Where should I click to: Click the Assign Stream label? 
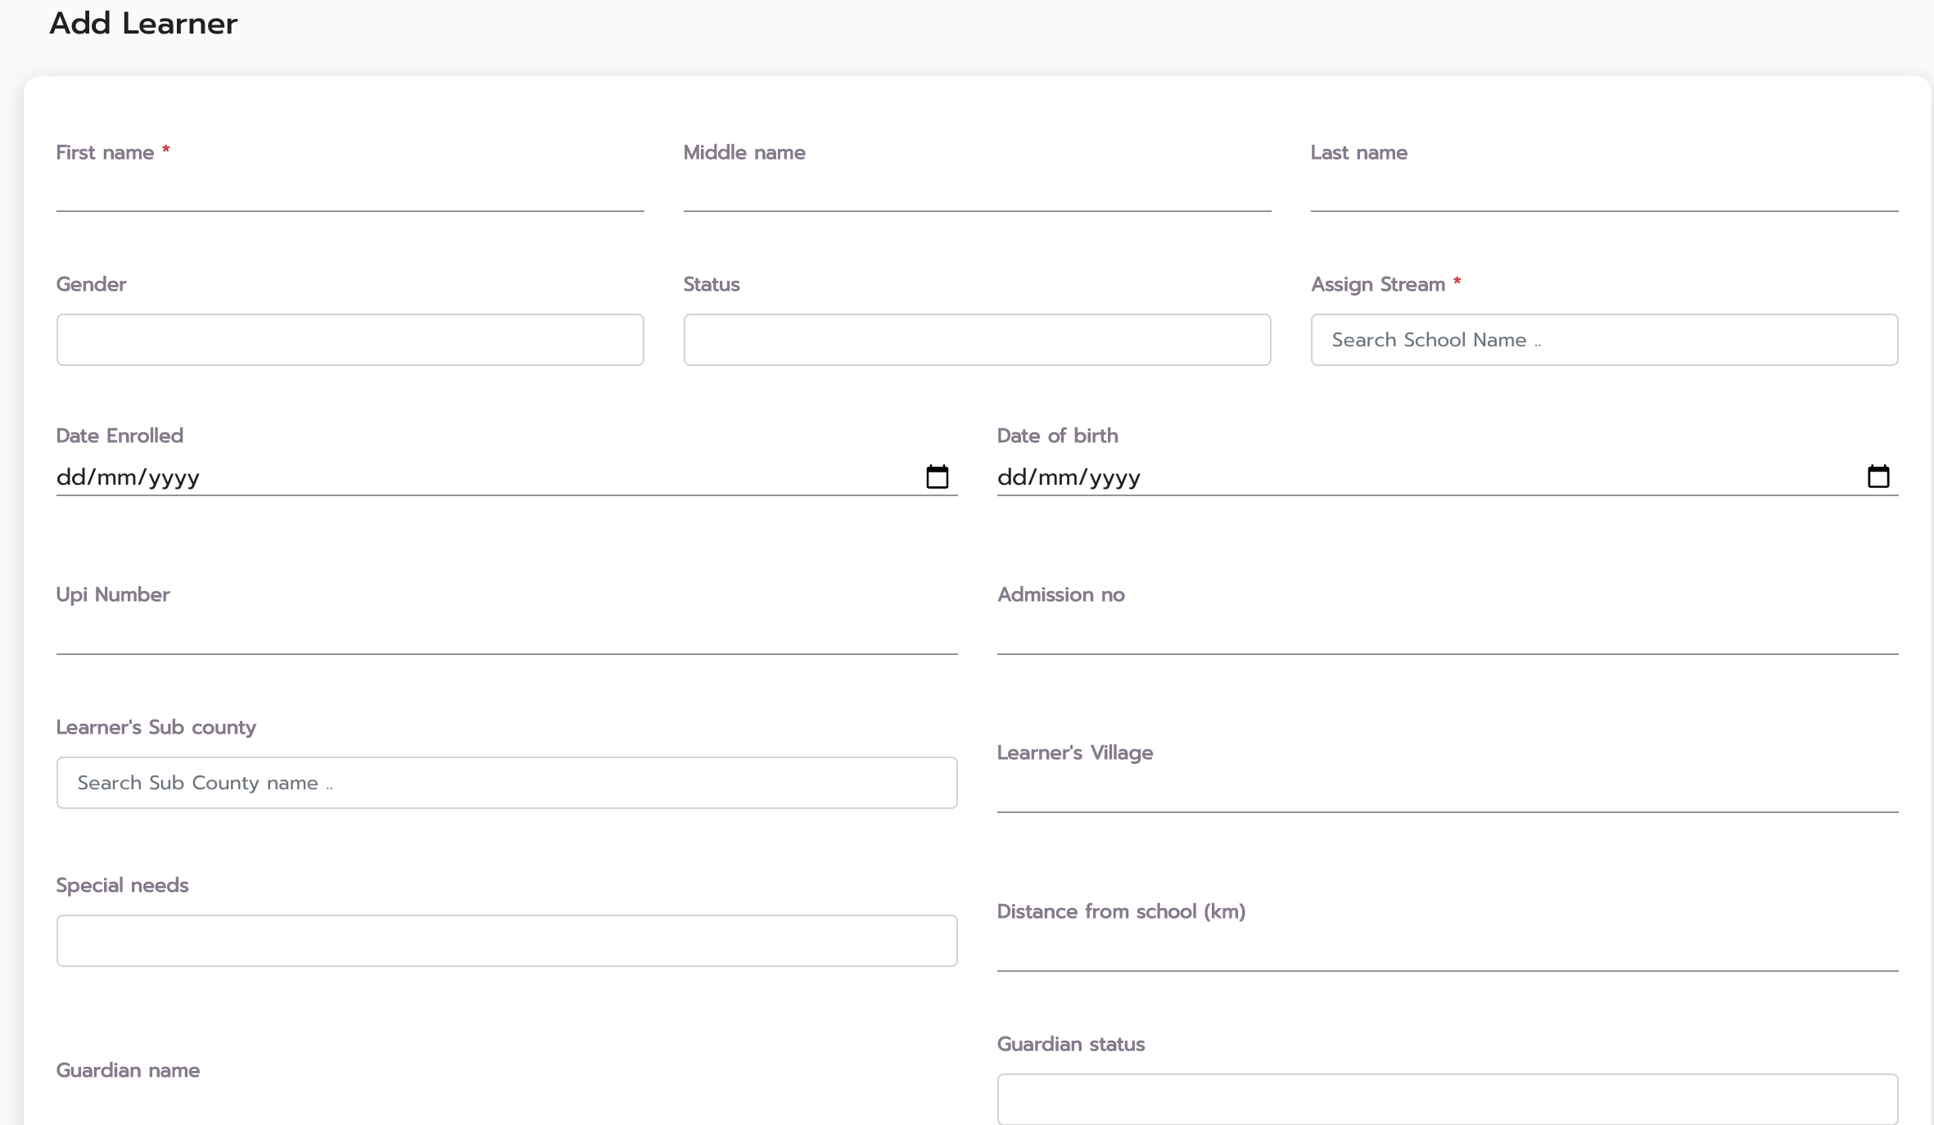[x=1378, y=284]
